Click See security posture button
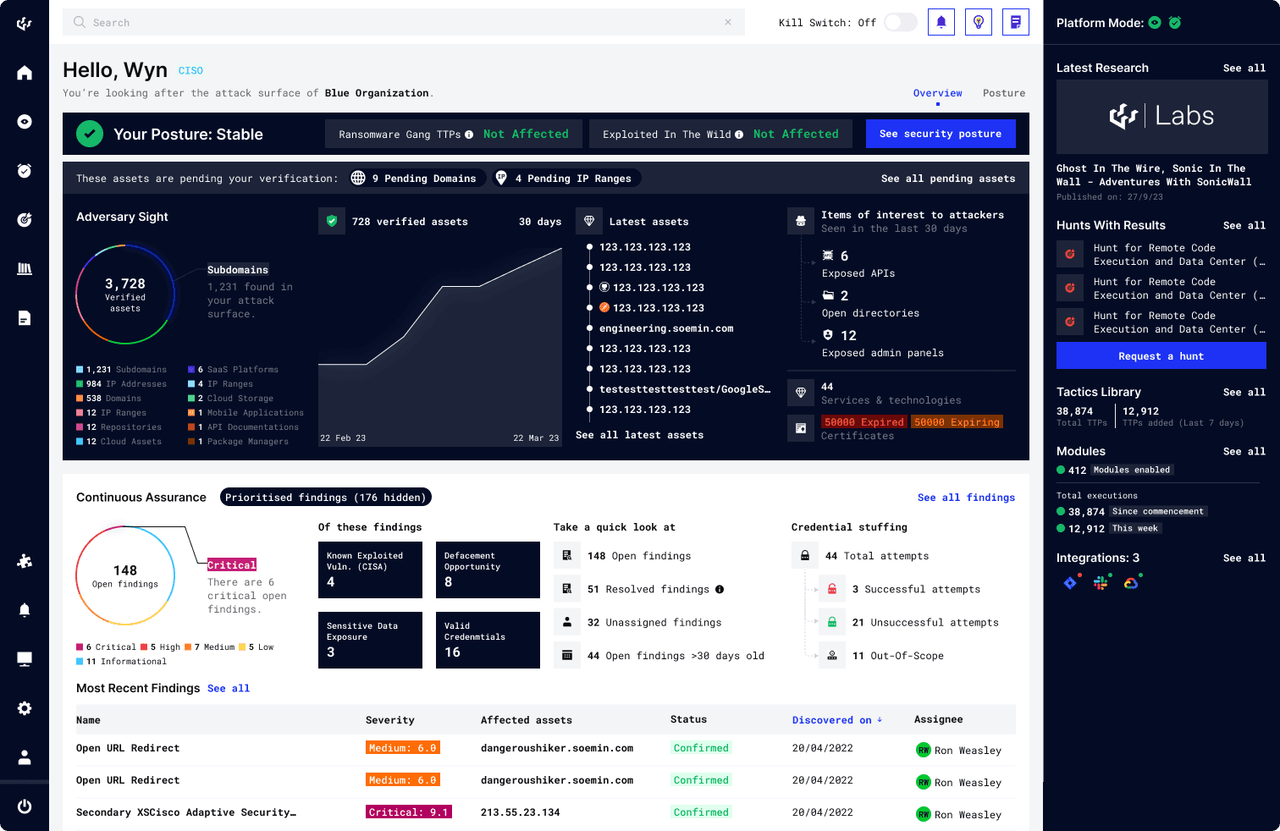1280x831 pixels. (941, 134)
